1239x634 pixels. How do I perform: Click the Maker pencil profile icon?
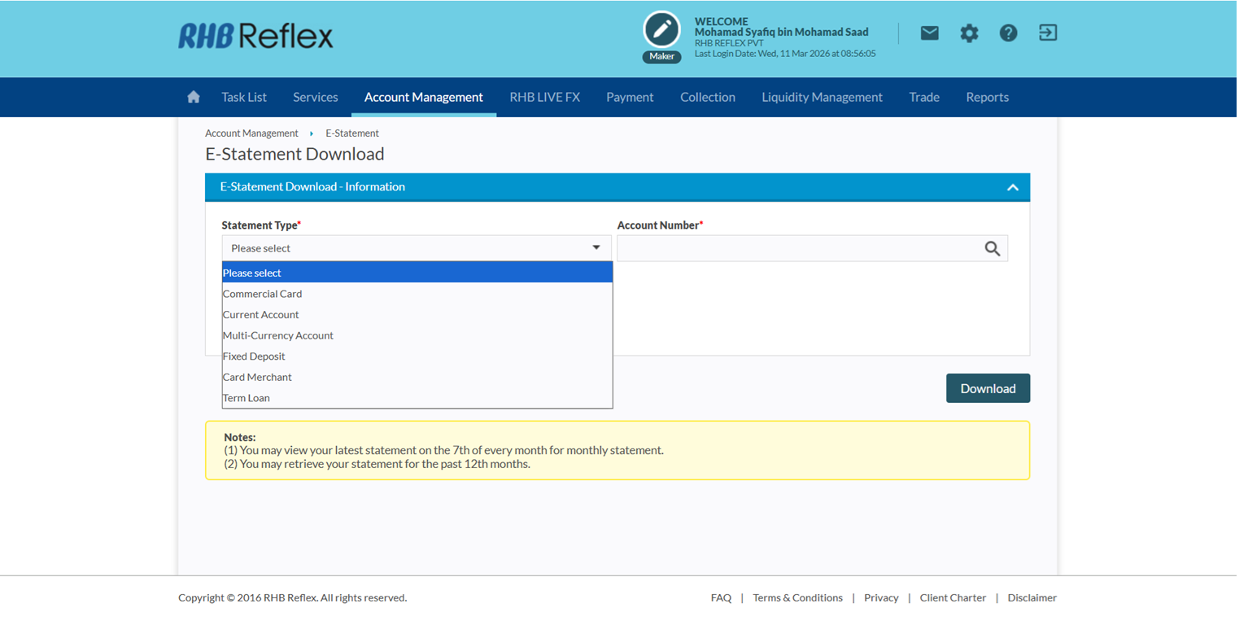tap(661, 30)
